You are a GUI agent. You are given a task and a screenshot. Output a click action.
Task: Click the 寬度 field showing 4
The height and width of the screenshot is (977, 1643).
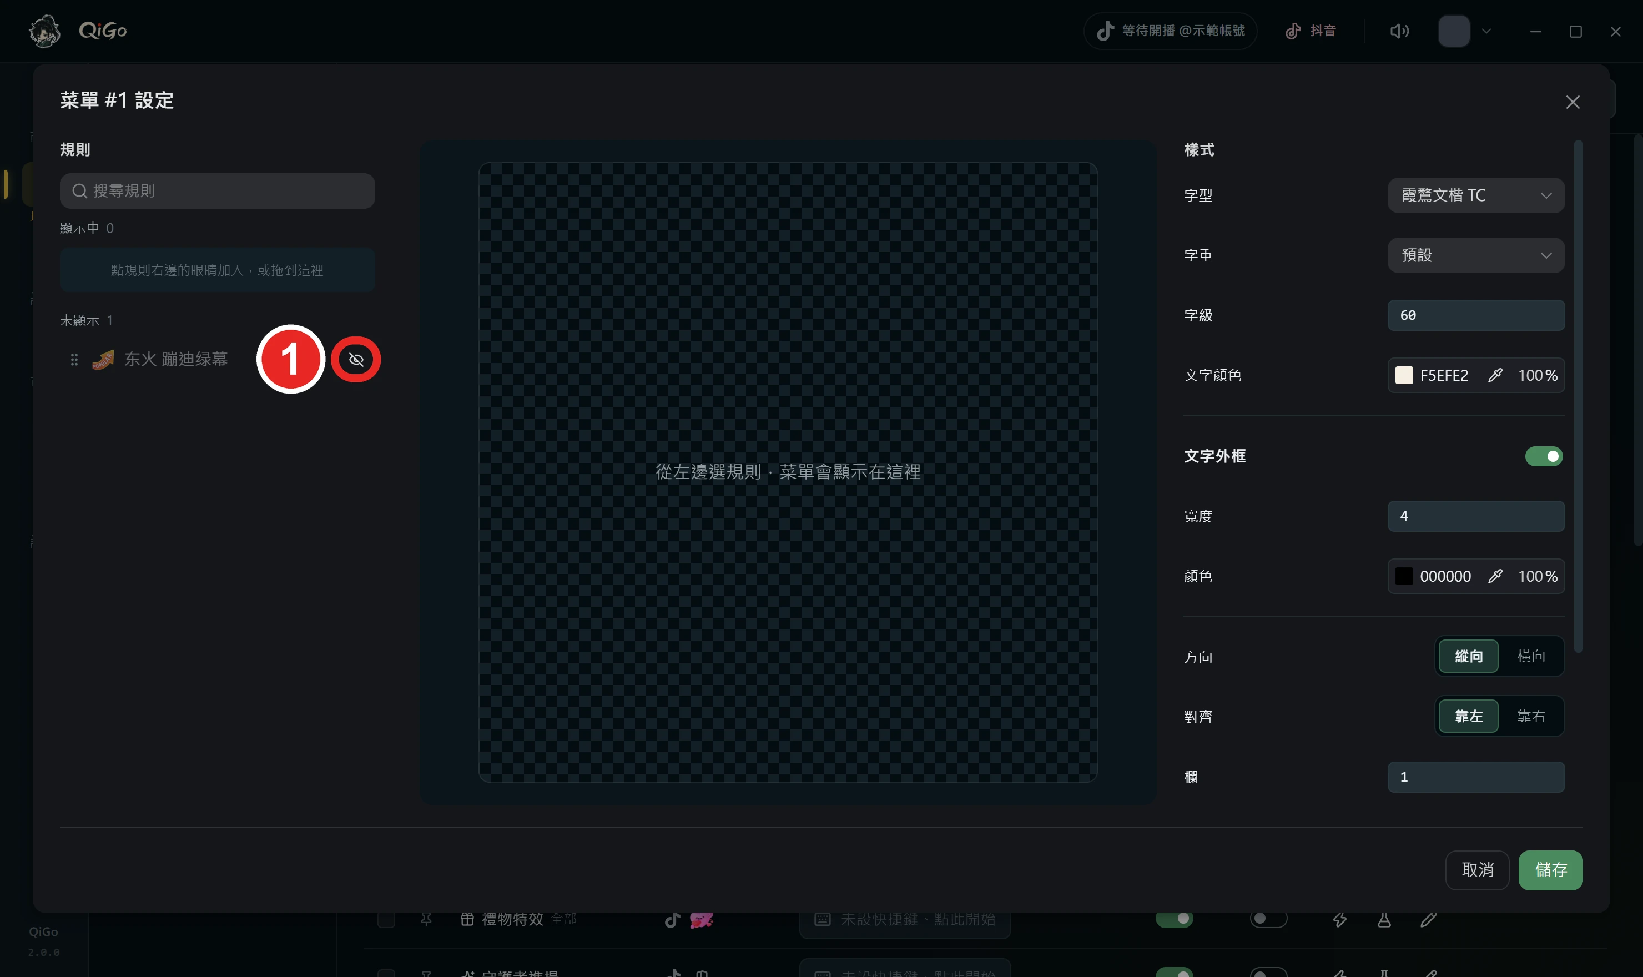1476,516
